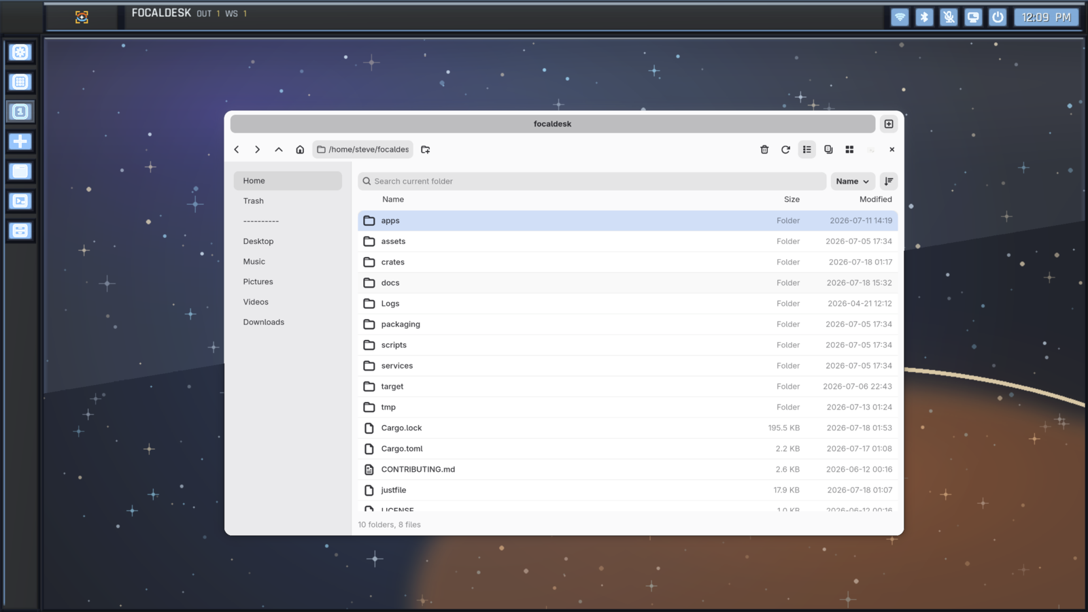Select workspace 1 in the left dock
Screen dimensions: 1088x612
[20, 112]
